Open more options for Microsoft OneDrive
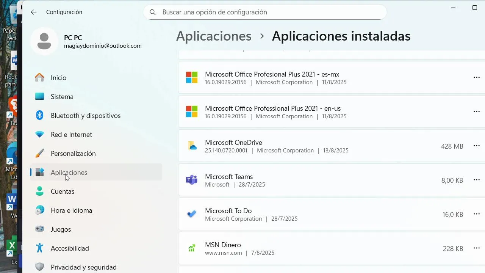 click(477, 146)
